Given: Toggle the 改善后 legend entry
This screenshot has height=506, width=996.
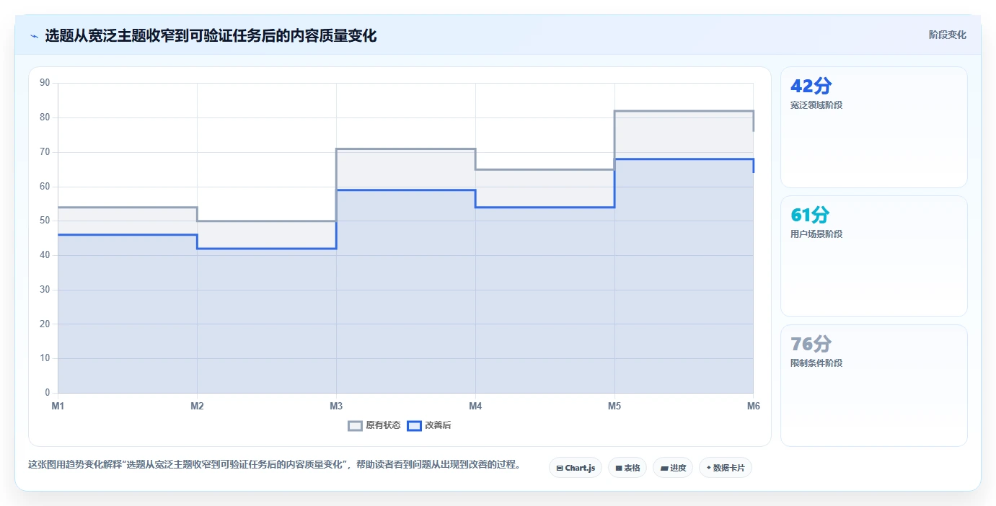Looking at the screenshot, I should point(429,425).
